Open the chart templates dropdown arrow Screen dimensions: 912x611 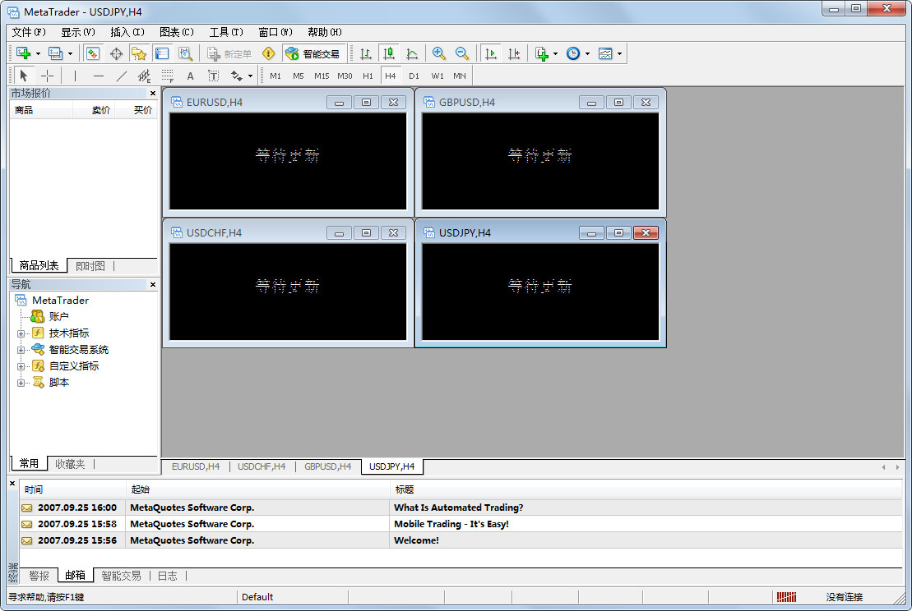click(618, 53)
